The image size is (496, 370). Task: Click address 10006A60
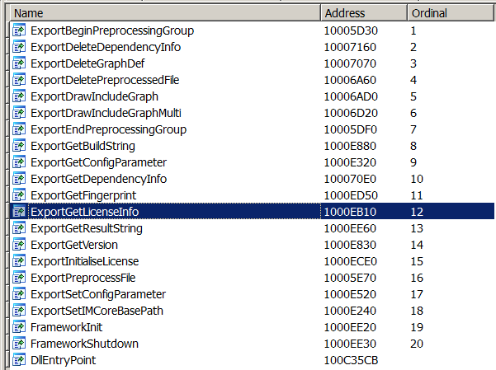[x=350, y=80]
